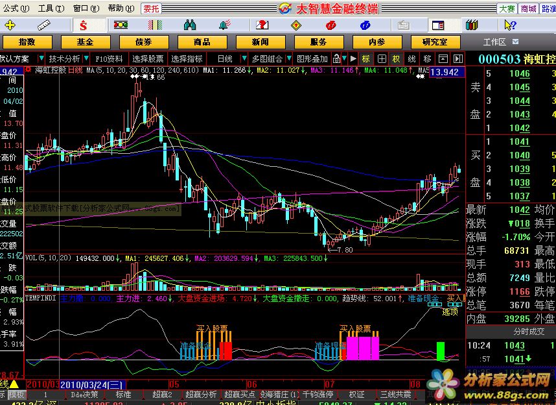Switch to the 千钧涨停 bottom tab
Screen dimensions: 556x405
pyautogui.click(x=318, y=395)
